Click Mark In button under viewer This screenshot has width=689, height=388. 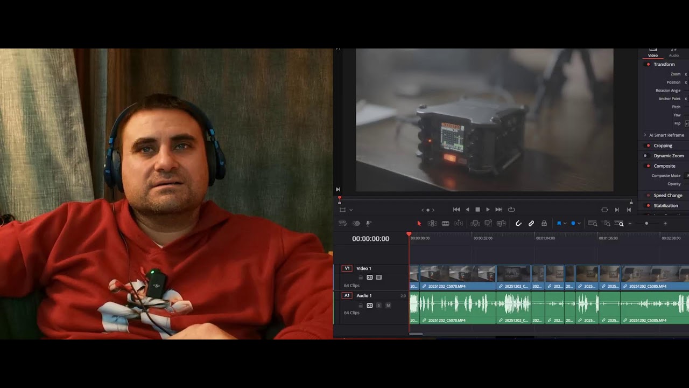click(x=616, y=210)
